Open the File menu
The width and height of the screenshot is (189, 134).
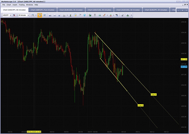pos(4,5)
